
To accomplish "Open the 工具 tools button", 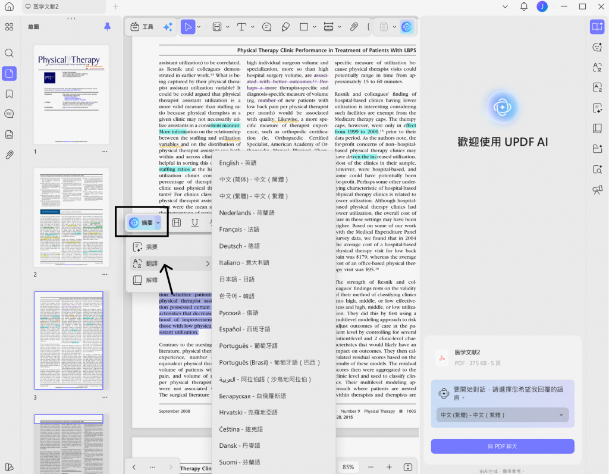I will tap(142, 27).
